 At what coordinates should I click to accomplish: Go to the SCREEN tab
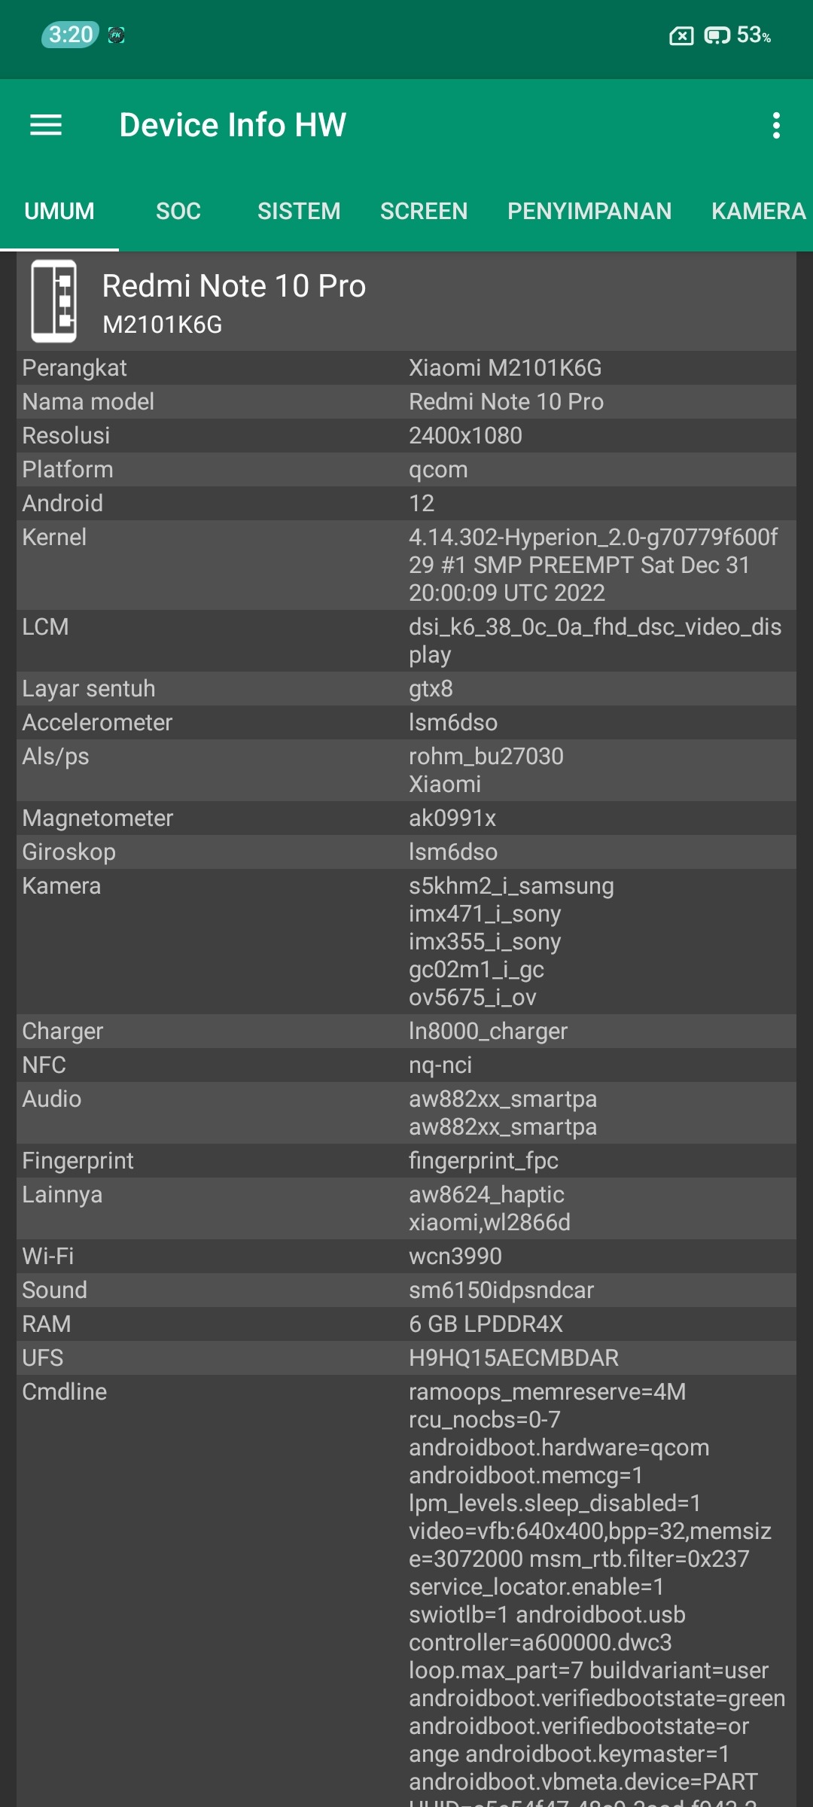coord(424,211)
